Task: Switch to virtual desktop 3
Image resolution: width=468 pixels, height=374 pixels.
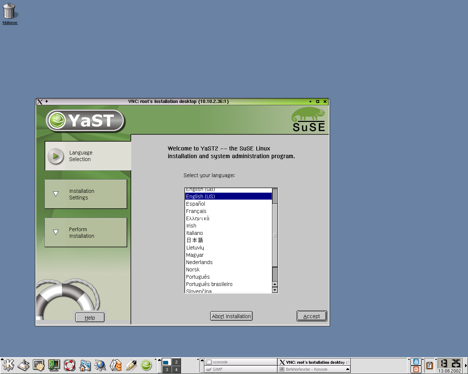Action: pyautogui.click(x=167, y=369)
